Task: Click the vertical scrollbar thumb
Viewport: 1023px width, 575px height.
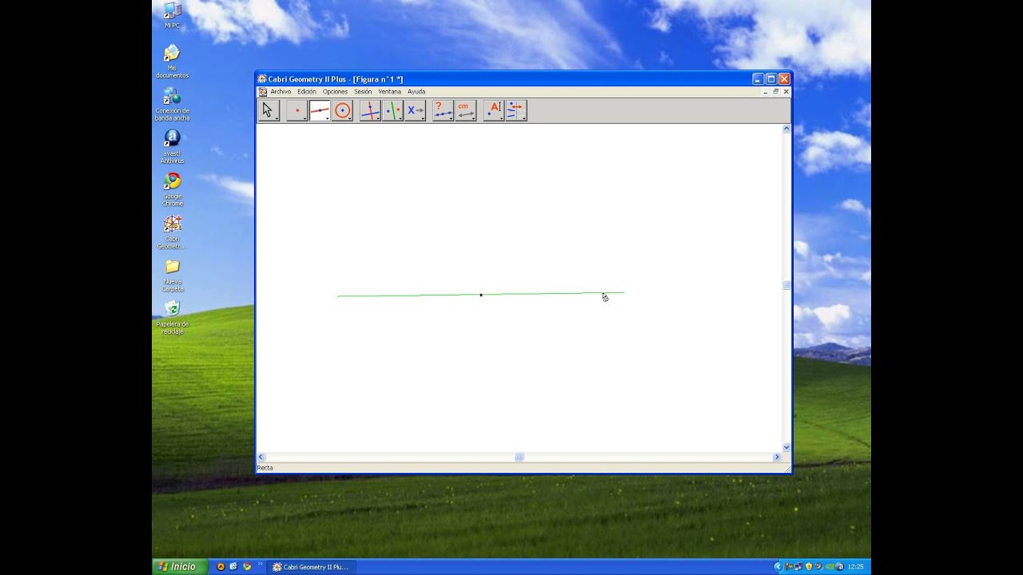Action: click(x=786, y=285)
